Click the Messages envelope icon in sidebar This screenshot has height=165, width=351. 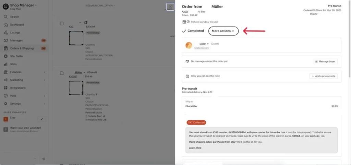5,40
